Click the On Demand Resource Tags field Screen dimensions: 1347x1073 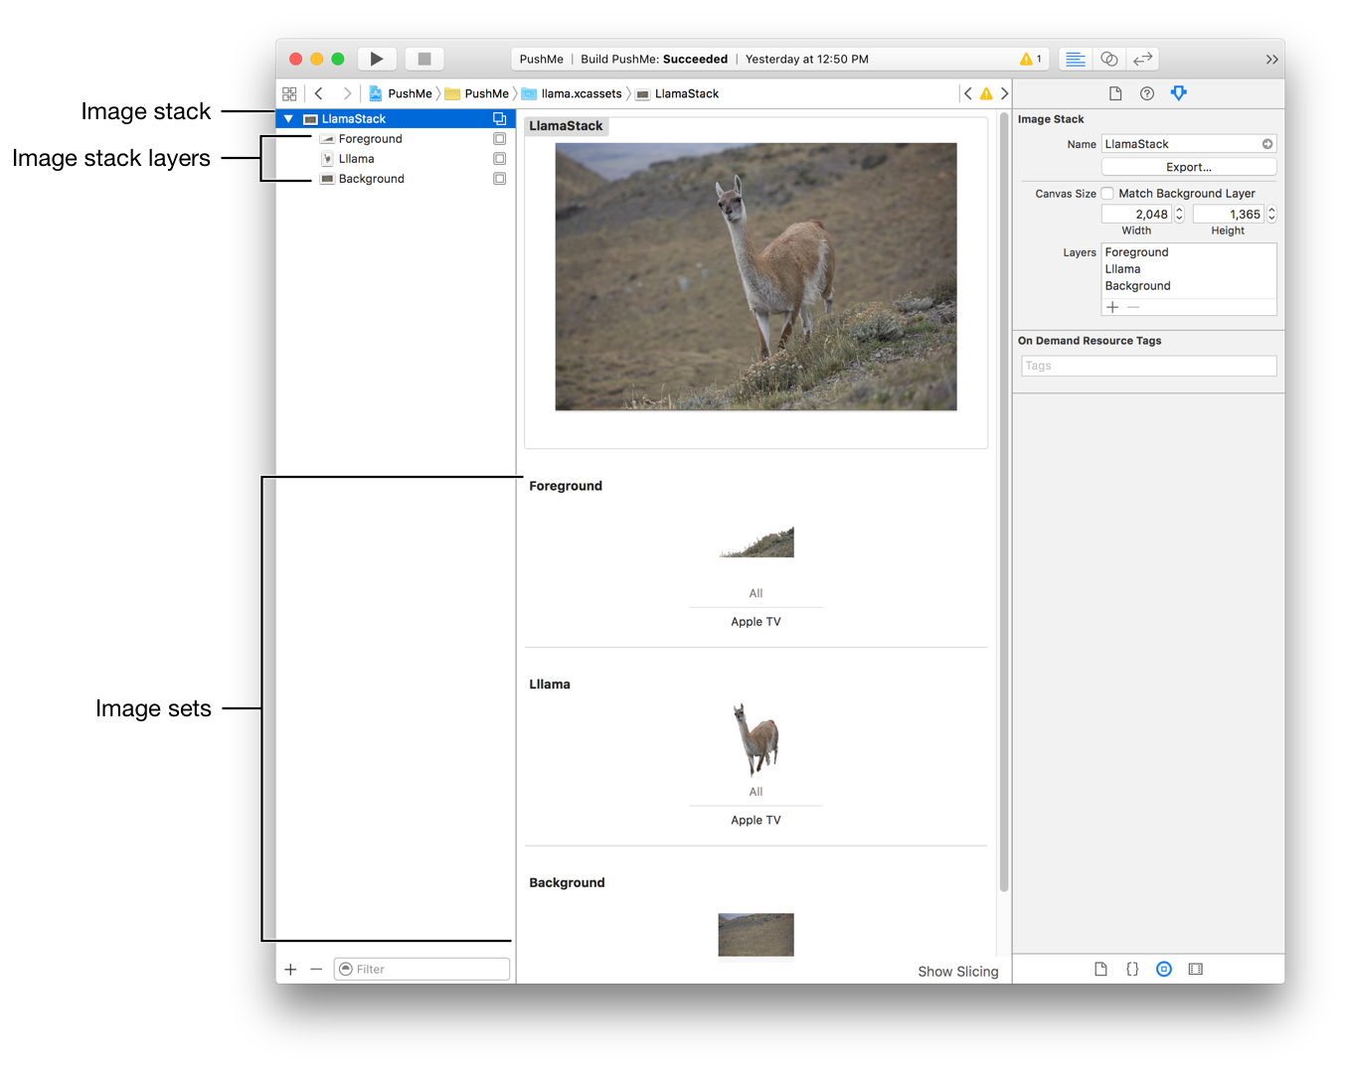coord(1149,366)
